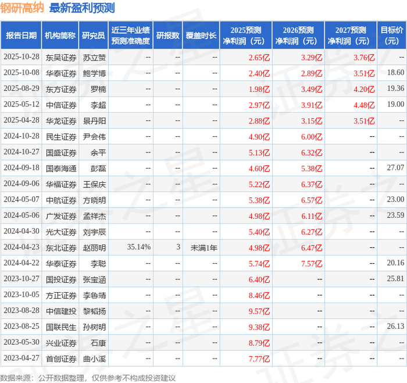407x383 pixels.
Task: Click researcher 苏立赞
Action: click(x=94, y=58)
